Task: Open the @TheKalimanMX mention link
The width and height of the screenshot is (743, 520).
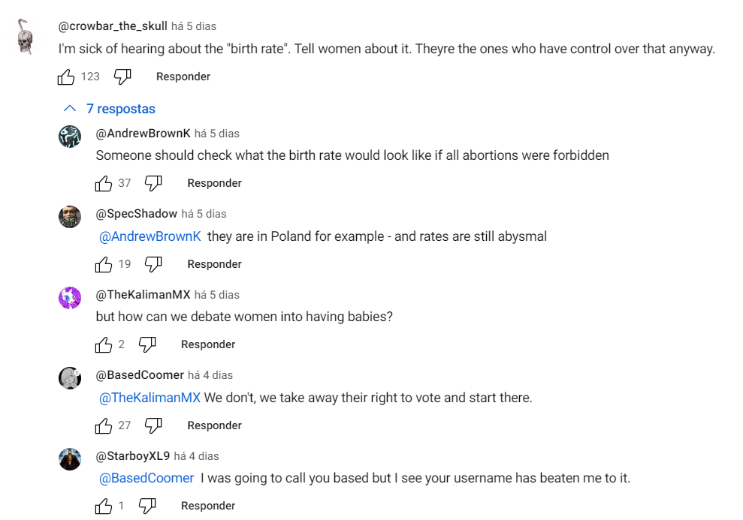Action: click(x=150, y=398)
